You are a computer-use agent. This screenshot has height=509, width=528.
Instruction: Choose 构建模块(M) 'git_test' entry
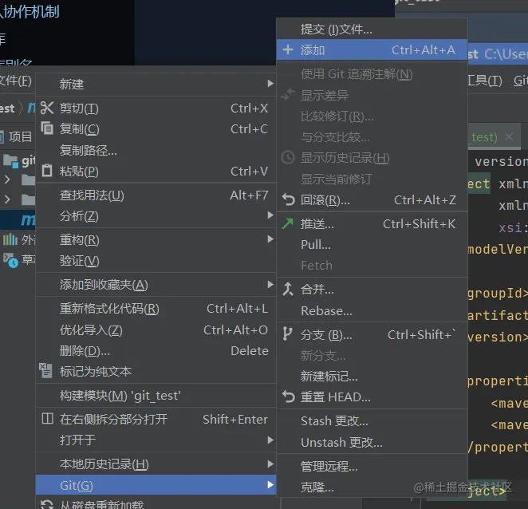coord(156,395)
